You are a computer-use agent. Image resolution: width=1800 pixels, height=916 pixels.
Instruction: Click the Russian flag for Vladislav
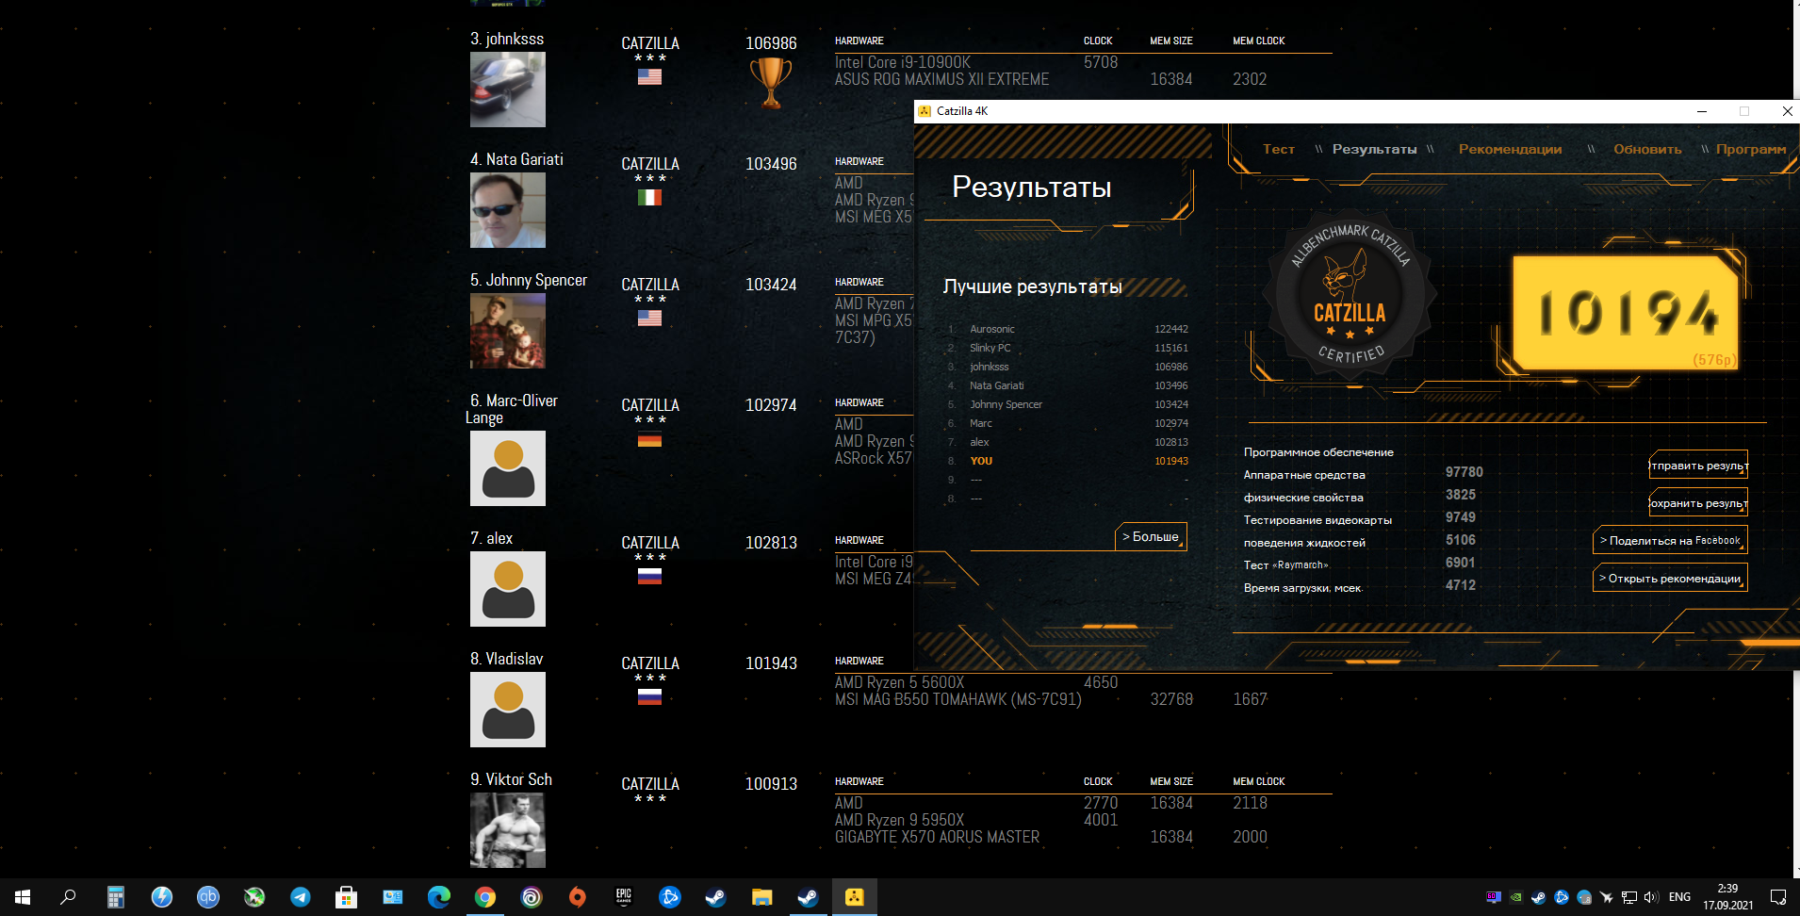pos(649,697)
